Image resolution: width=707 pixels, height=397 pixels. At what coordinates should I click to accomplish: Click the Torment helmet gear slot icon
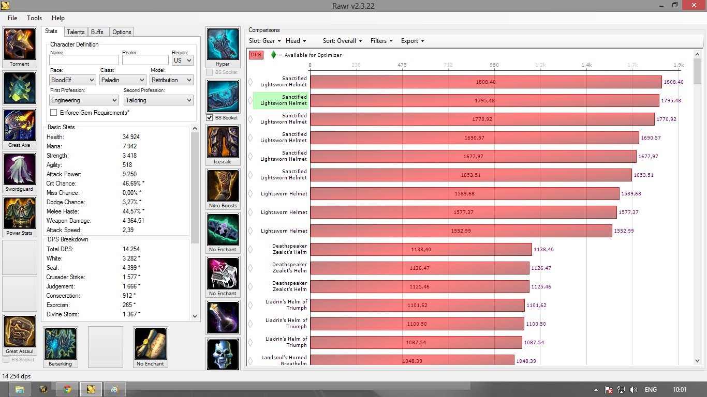point(20,44)
